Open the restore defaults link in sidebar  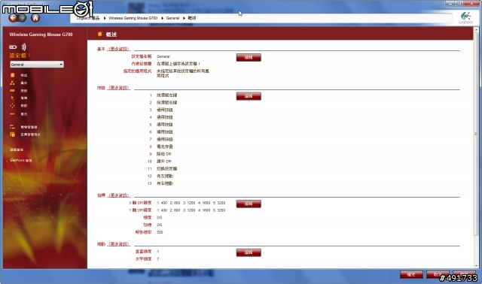point(17,150)
